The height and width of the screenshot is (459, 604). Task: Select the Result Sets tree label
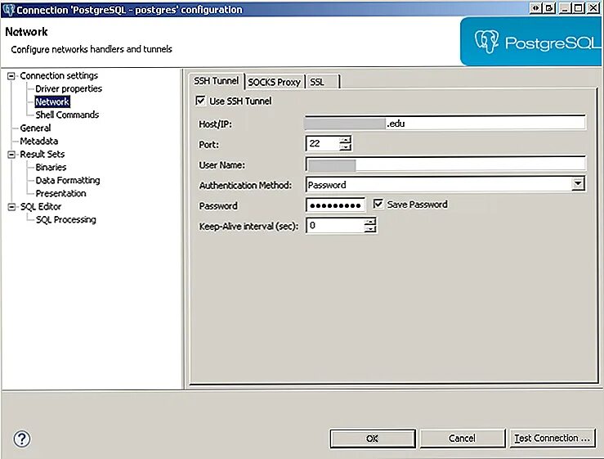[43, 155]
